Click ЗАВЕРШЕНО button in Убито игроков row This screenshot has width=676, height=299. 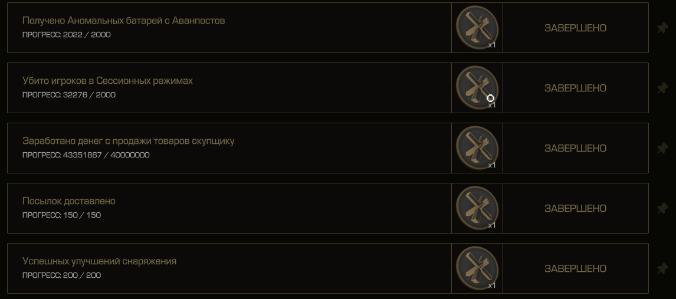(x=575, y=88)
